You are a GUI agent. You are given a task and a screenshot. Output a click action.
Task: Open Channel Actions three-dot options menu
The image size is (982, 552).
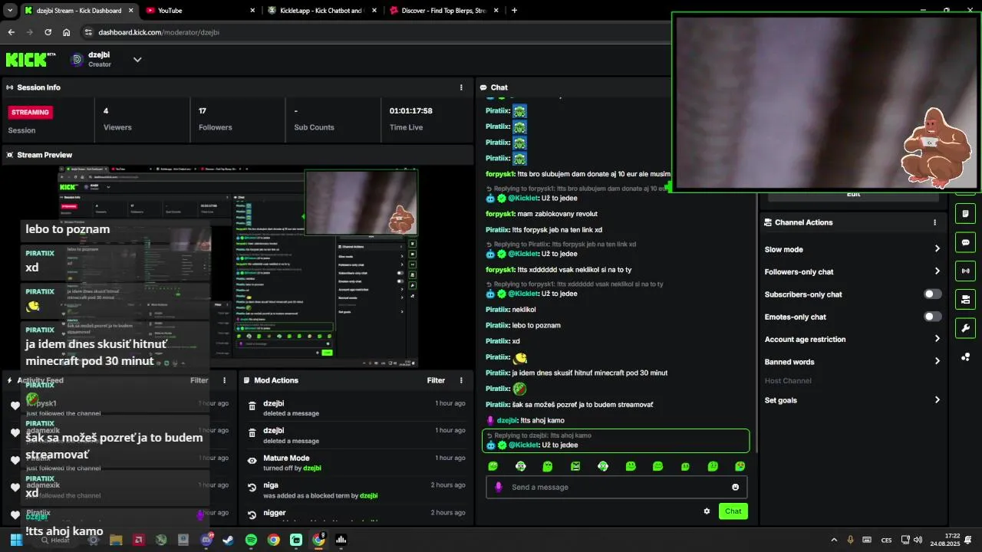click(x=934, y=222)
